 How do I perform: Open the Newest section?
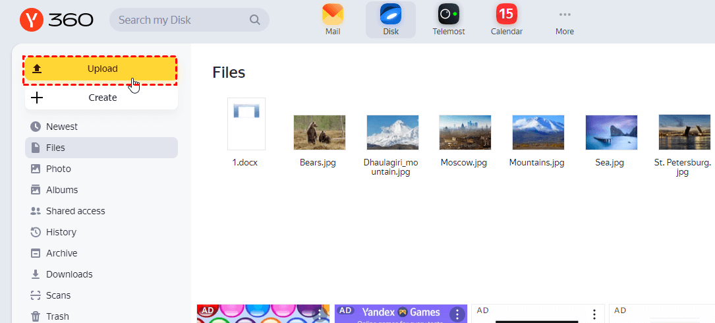[x=101, y=127]
